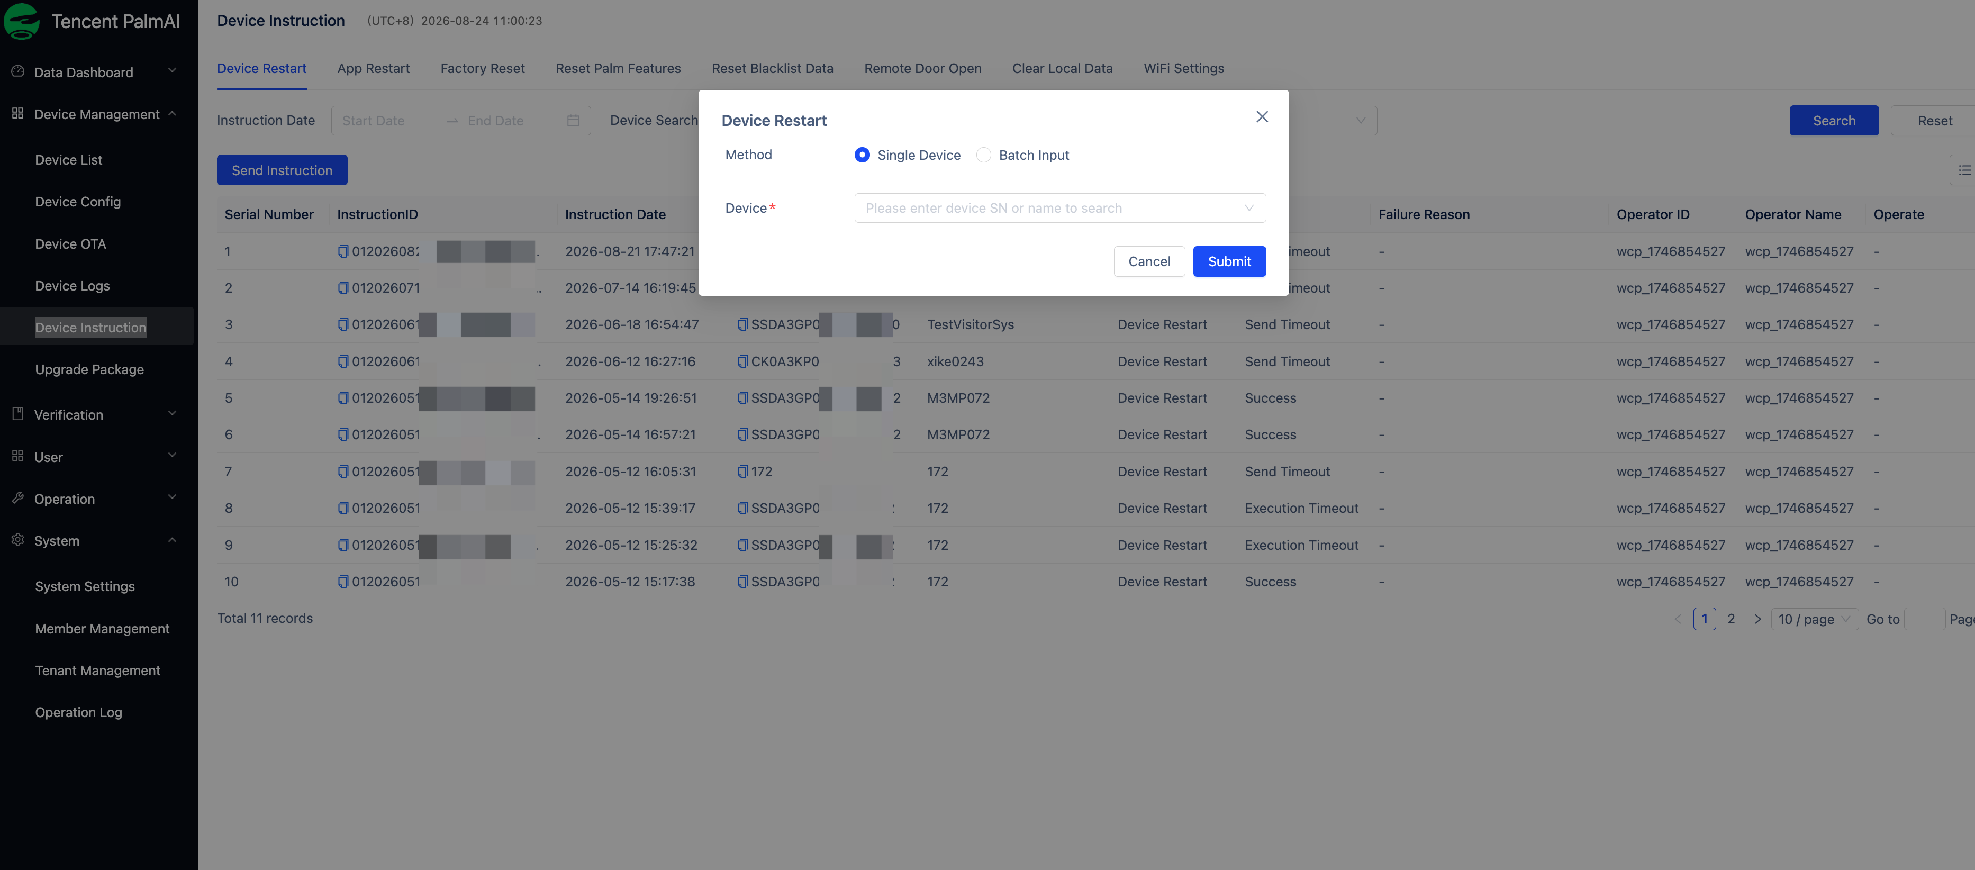Expand the Verification sidebar menu
Viewport: 1975px width, 870px height.
coord(96,414)
